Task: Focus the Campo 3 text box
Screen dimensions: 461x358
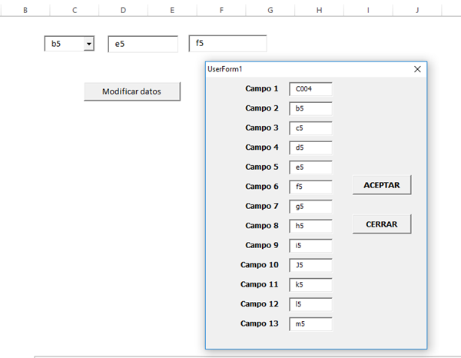Action: [x=310, y=128]
